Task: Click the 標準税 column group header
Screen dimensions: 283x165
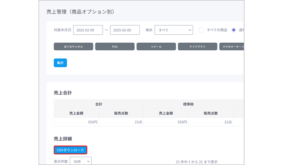Action: point(188,104)
